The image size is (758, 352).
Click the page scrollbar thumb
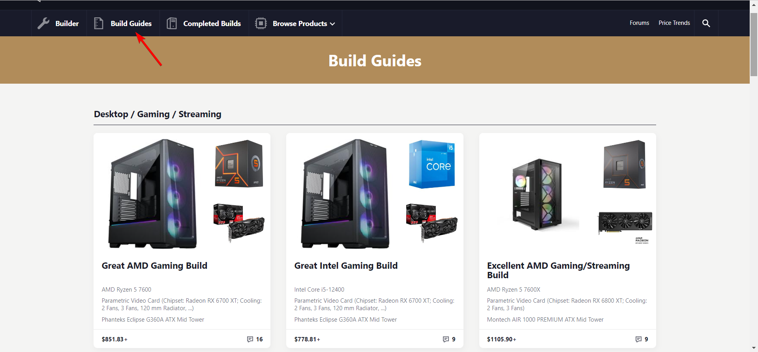(x=754, y=44)
